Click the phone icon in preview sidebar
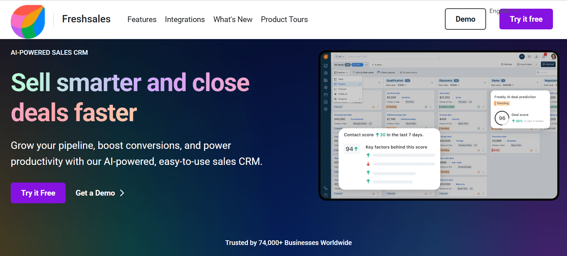 326,188
